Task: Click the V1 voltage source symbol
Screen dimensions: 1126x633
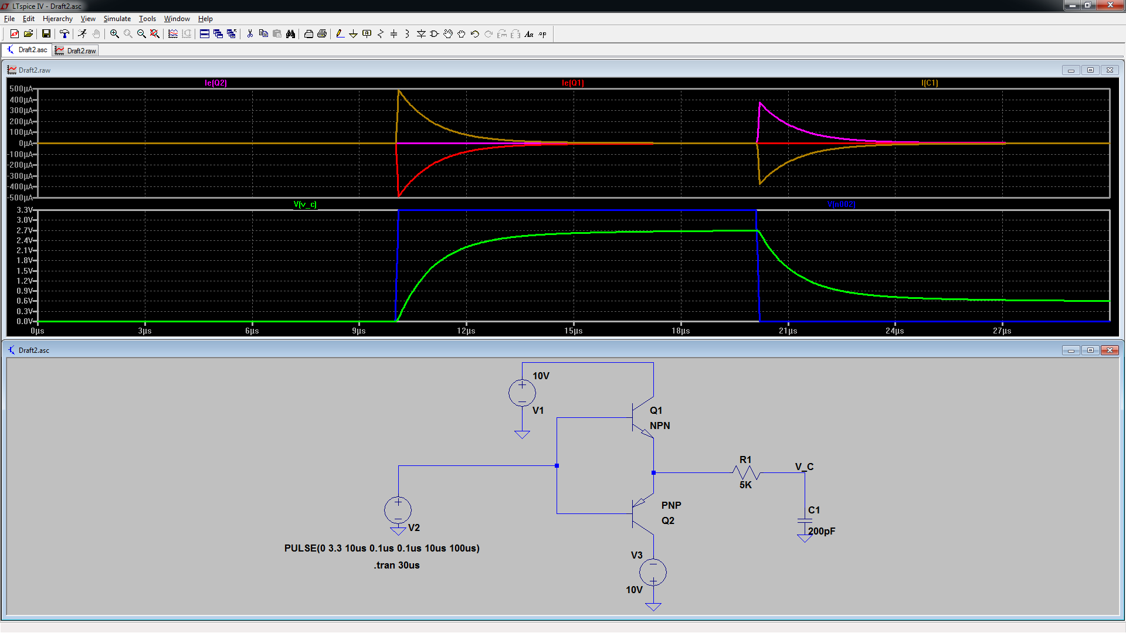Action: pos(522,393)
